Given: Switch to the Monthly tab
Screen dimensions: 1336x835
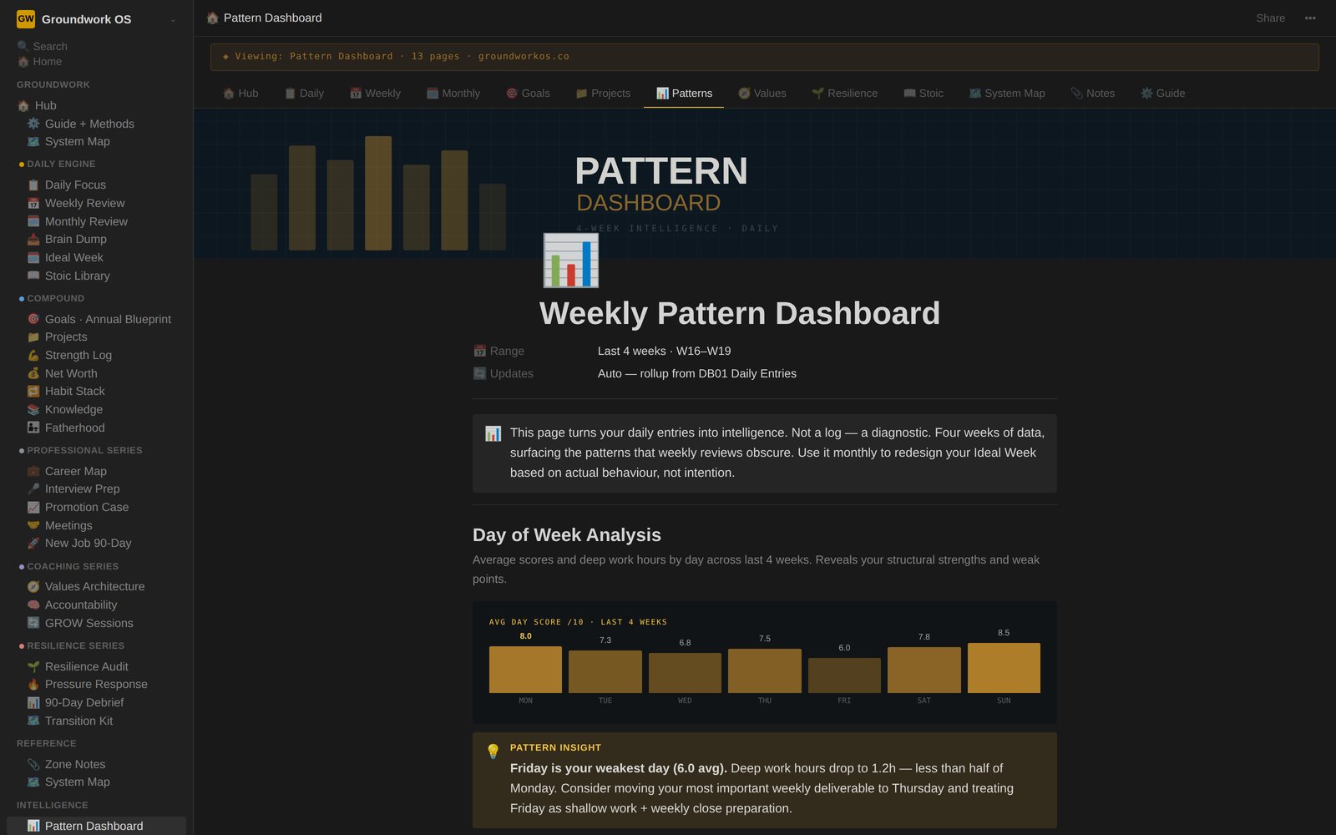Looking at the screenshot, I should click(453, 94).
